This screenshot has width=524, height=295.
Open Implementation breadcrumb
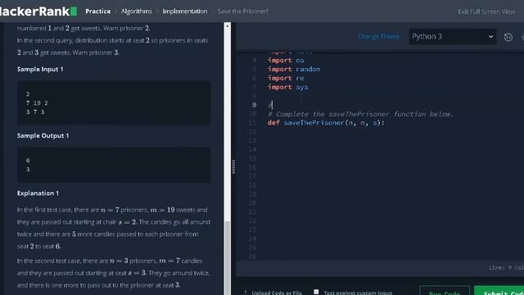tap(185, 11)
